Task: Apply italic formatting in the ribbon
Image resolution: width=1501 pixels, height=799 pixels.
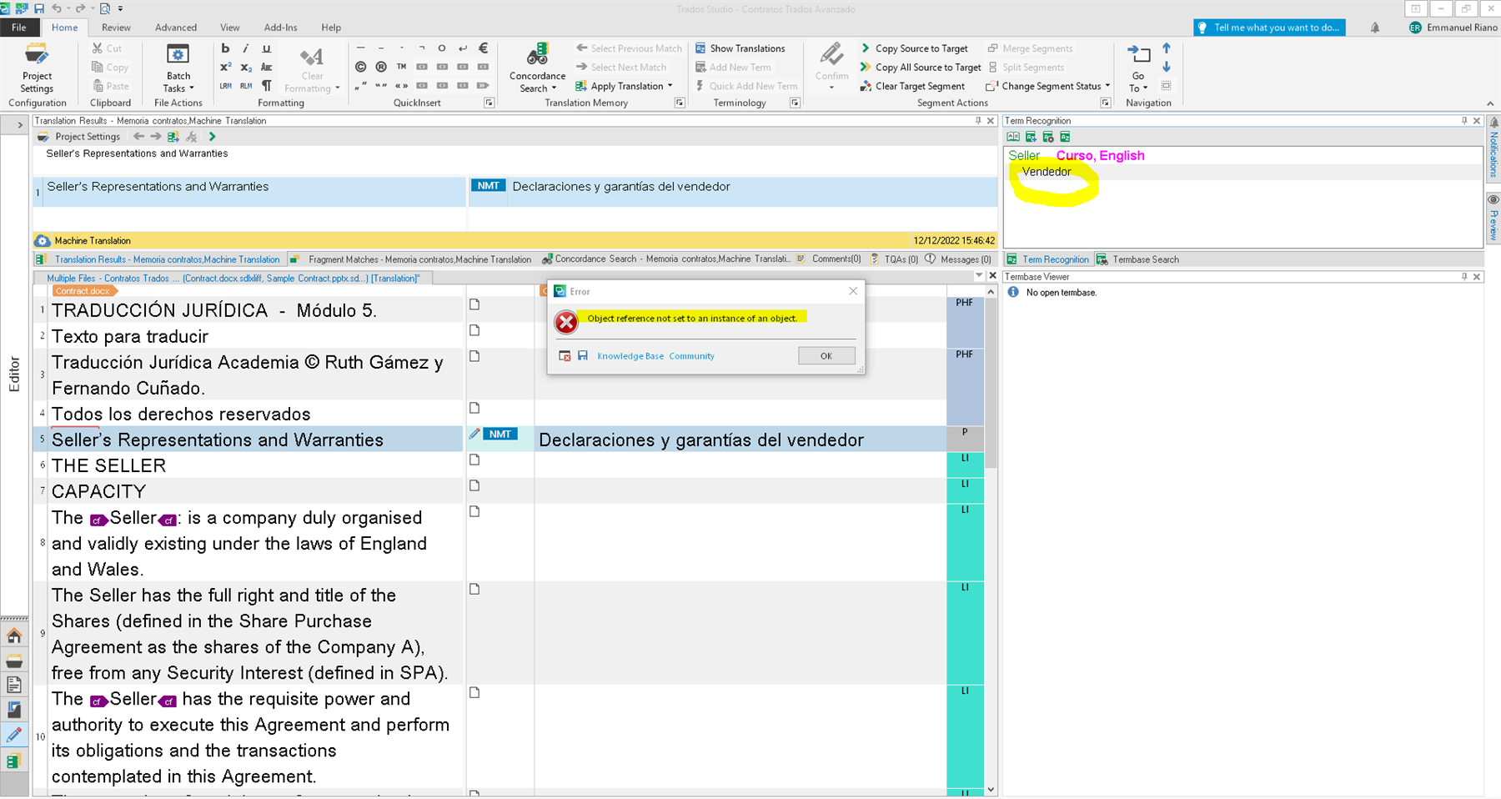Action: coord(246,48)
